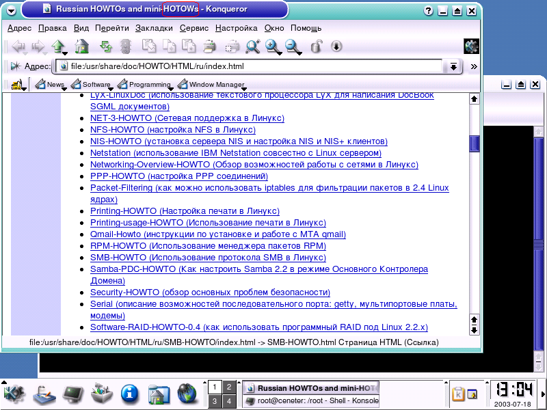Open the Помощь menu
The image size is (547, 410).
306,28
